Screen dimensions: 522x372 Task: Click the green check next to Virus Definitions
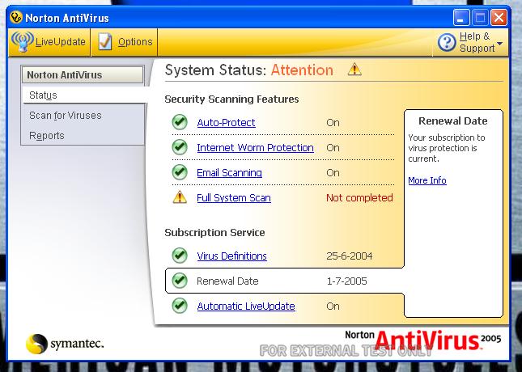coord(180,256)
